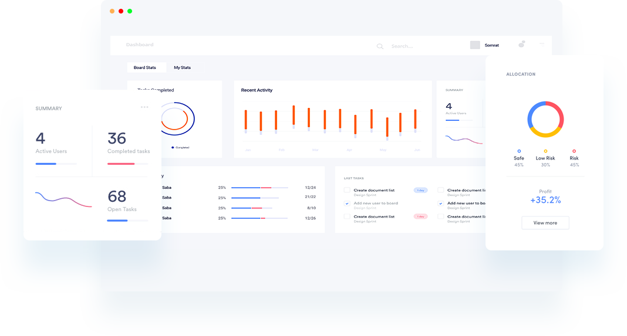Switch to the My Stats tab
This screenshot has width=627, height=336.
point(182,67)
